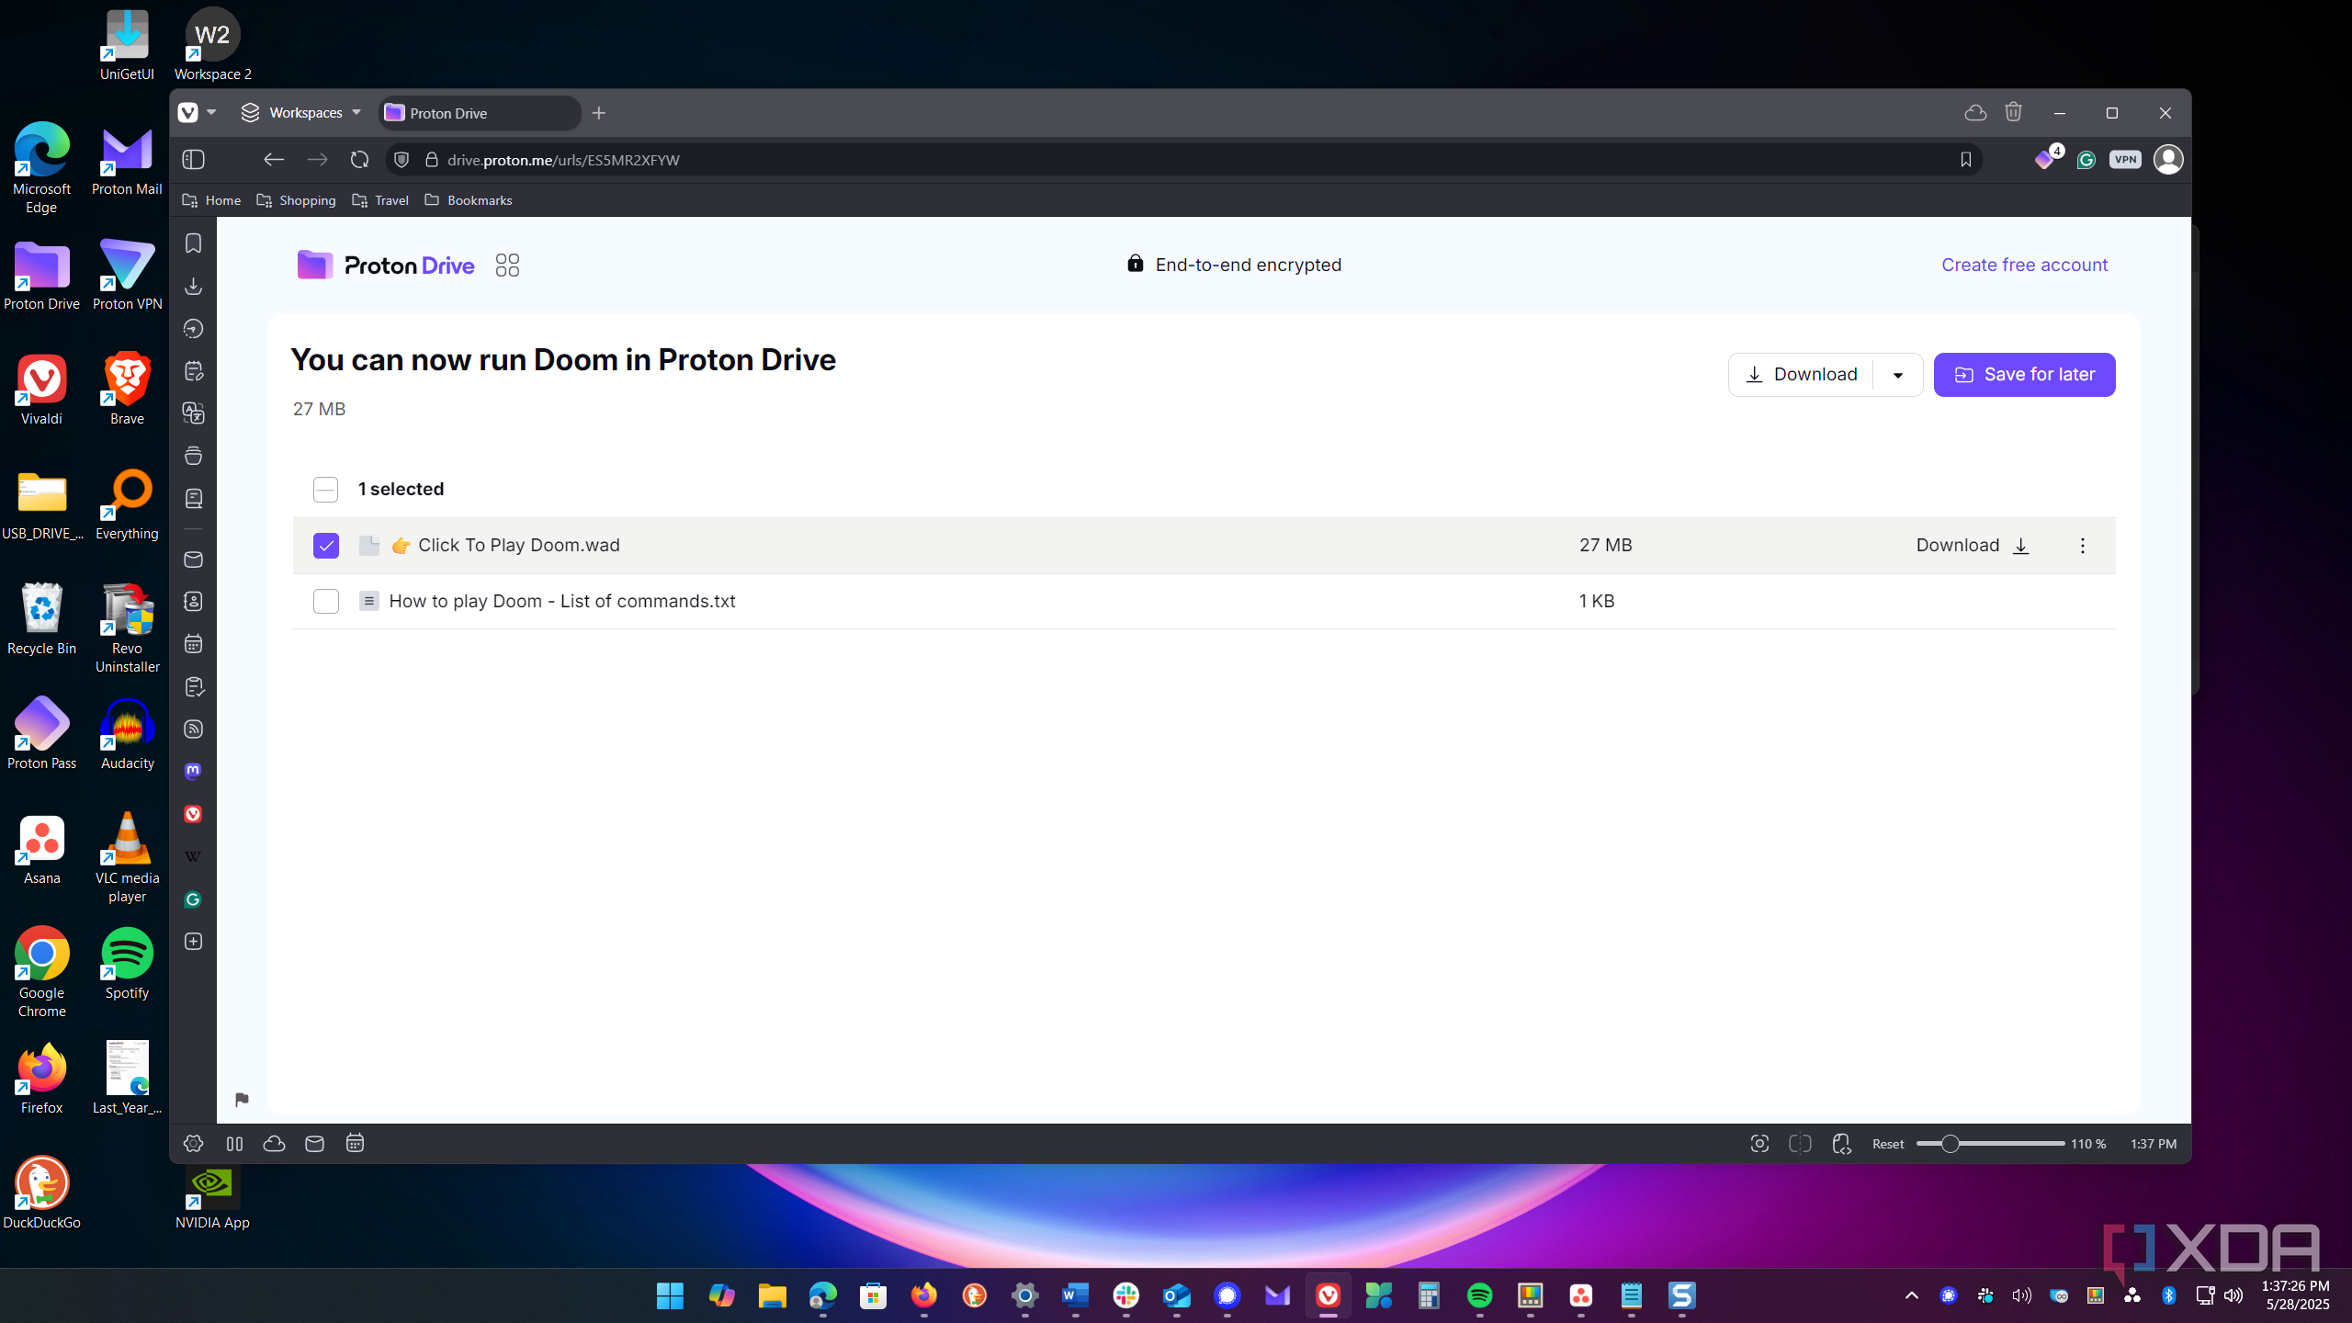
Task: Adjust the page zoom slider
Action: (1990, 1144)
